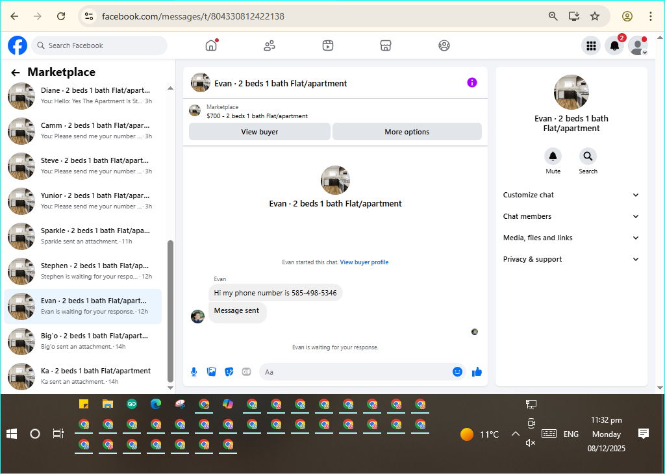
Task: Click the muted volume speaker icon
Action: (x=530, y=443)
